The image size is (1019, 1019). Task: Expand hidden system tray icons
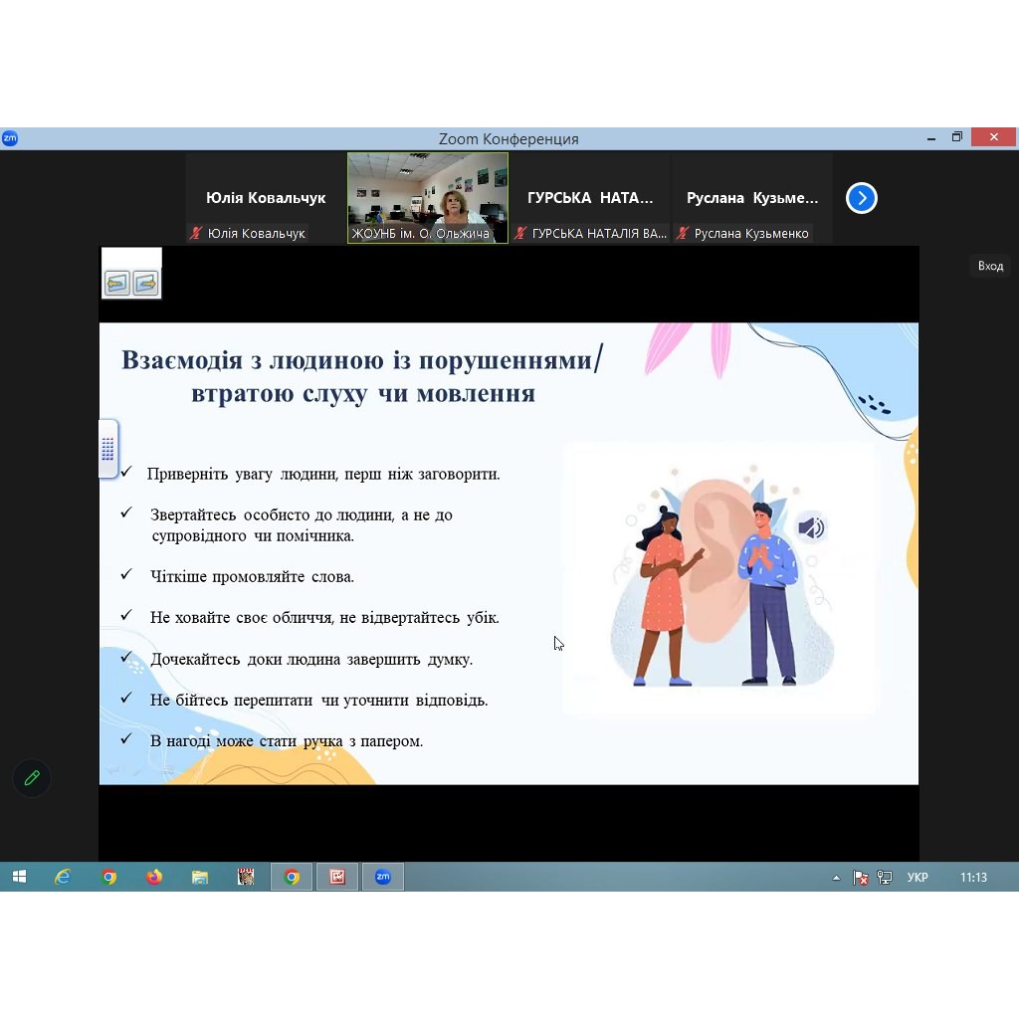coord(836,878)
